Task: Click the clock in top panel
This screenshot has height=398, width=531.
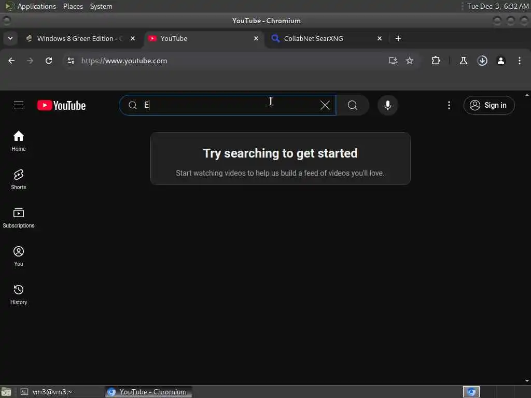Action: (x=497, y=6)
